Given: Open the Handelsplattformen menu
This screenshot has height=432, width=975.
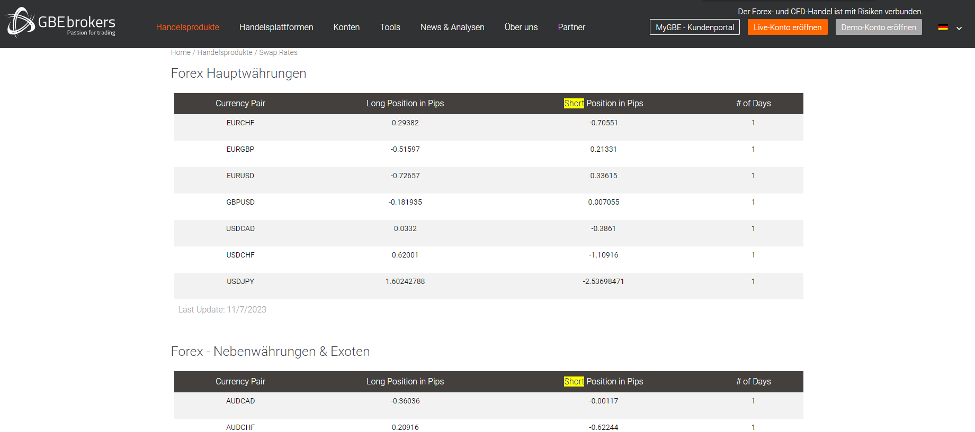Looking at the screenshot, I should 276,27.
